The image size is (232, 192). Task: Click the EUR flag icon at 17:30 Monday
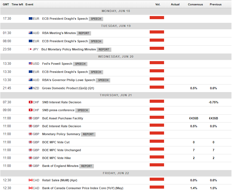30,19
